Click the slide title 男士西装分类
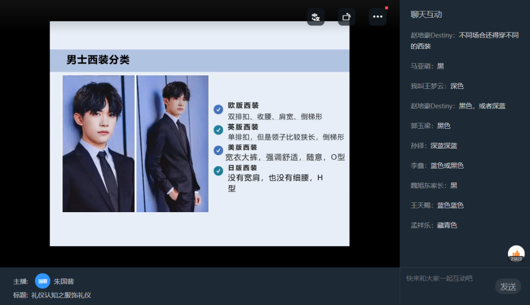This screenshot has width=530, height=305. (x=98, y=60)
